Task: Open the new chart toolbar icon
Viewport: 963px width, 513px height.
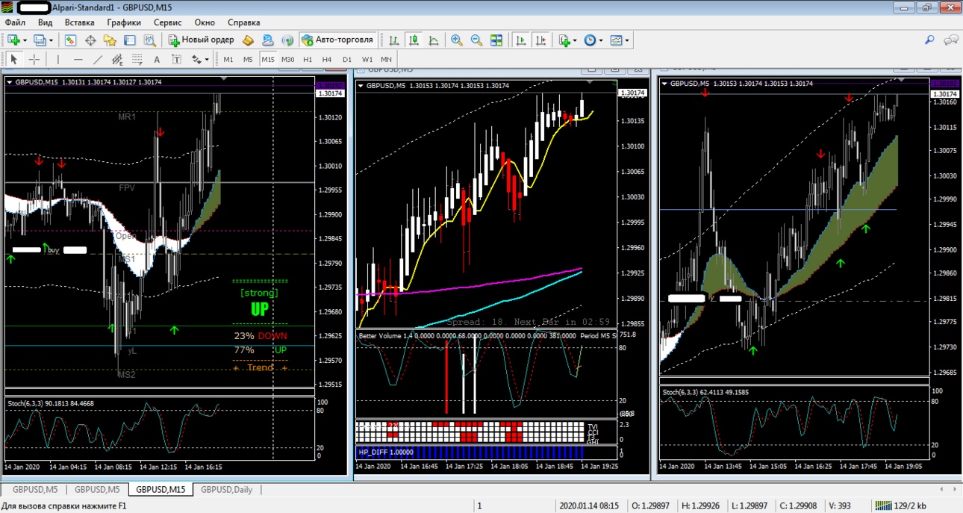Action: [x=13, y=40]
